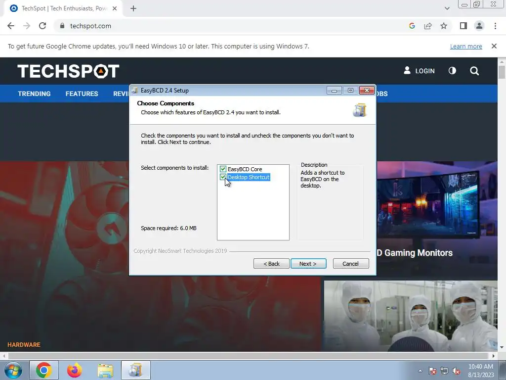Open Chrome three-dot menu
The height and width of the screenshot is (380, 506).
[495, 26]
